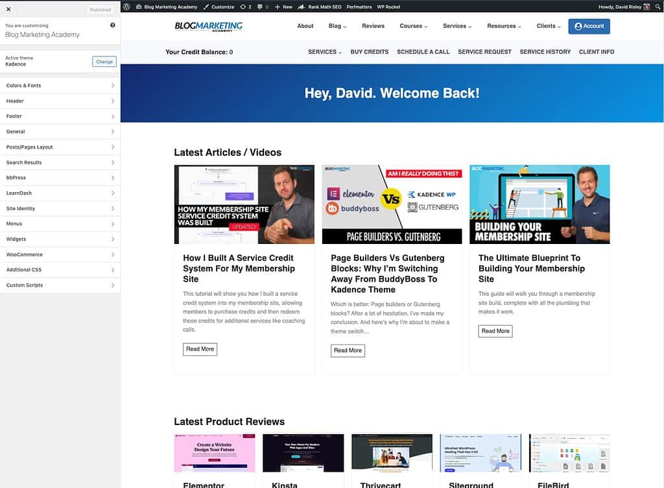Expand the Colors & Fonts section
This screenshot has width=664, height=488.
pyautogui.click(x=60, y=86)
